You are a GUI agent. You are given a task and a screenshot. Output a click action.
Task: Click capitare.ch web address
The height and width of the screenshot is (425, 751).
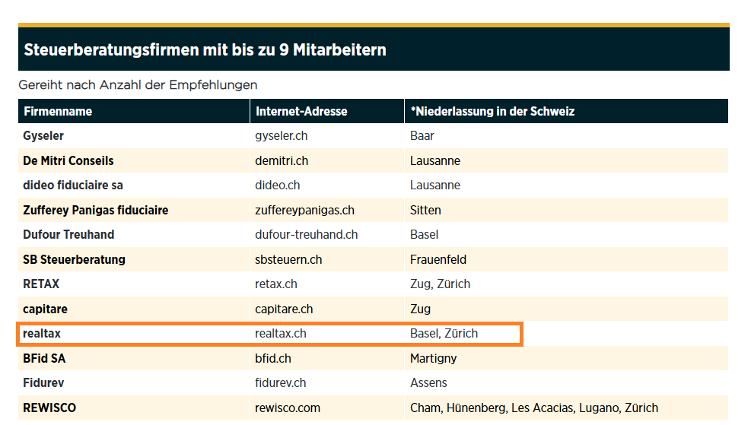[284, 309]
